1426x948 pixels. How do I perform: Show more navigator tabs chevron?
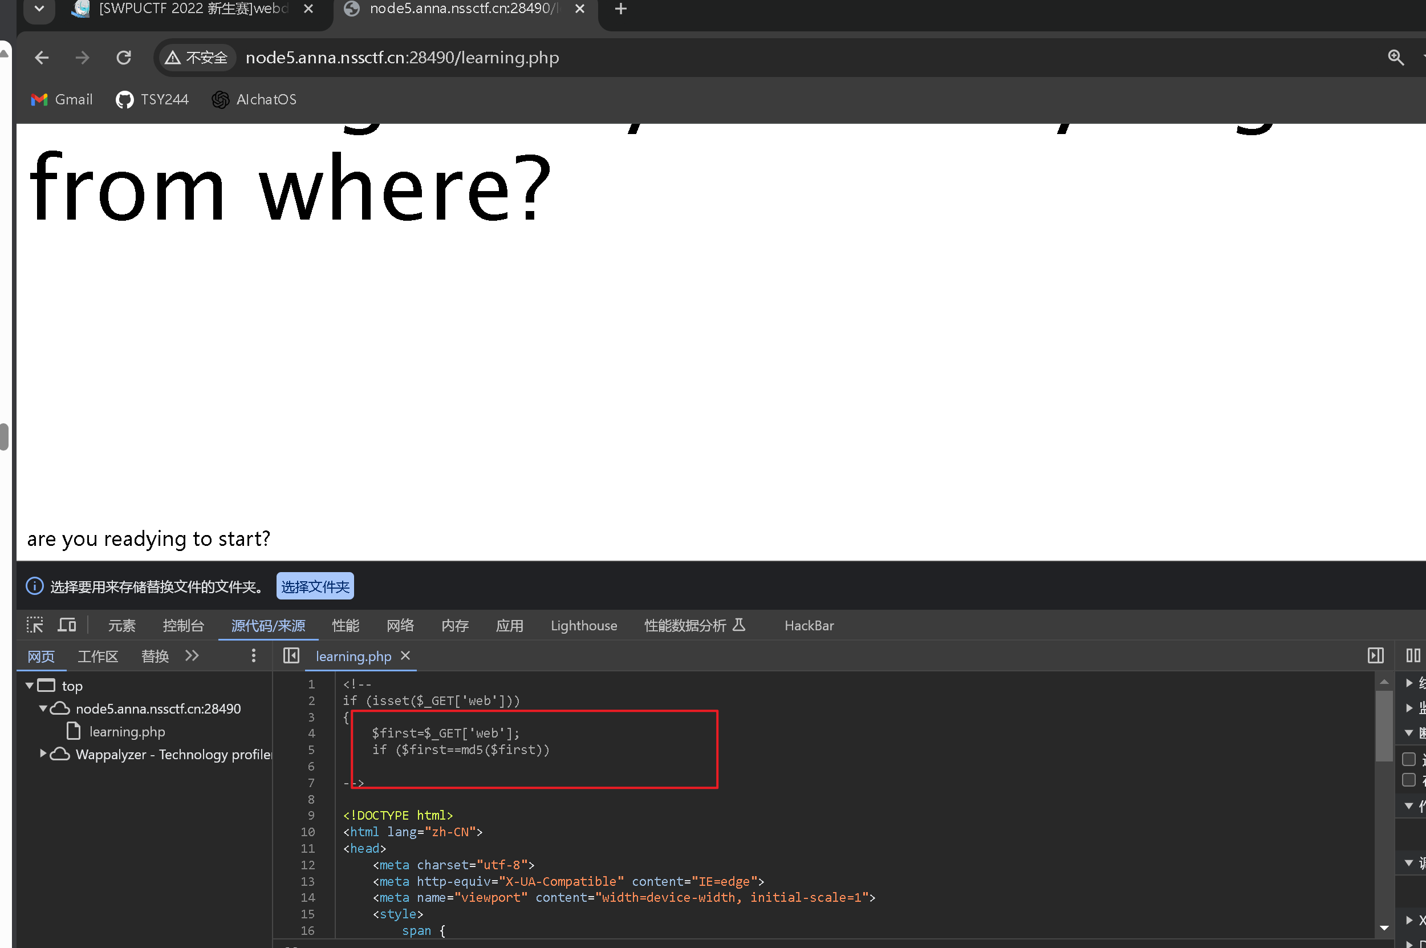click(x=192, y=656)
